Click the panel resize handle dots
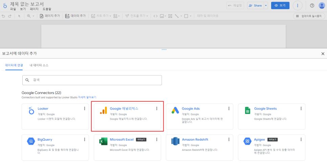327x163 pixels. 164,50
